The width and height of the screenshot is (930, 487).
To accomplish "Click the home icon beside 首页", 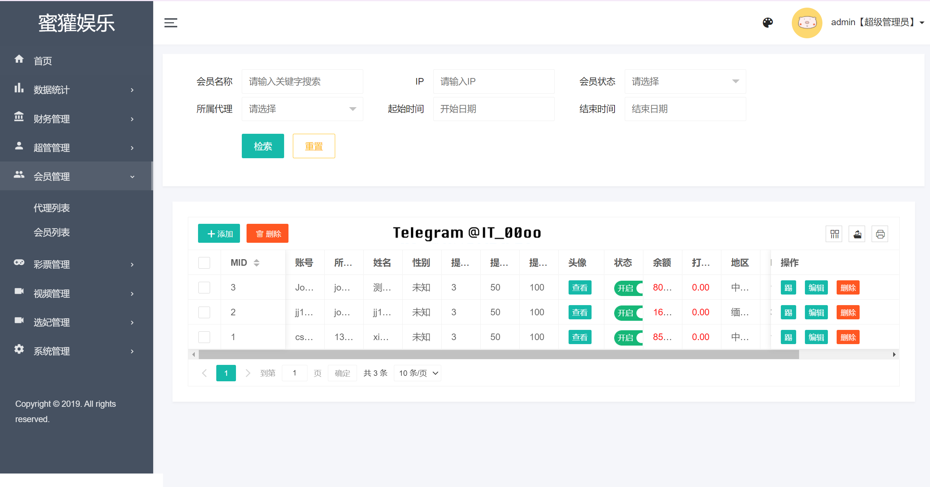I will coord(19,59).
